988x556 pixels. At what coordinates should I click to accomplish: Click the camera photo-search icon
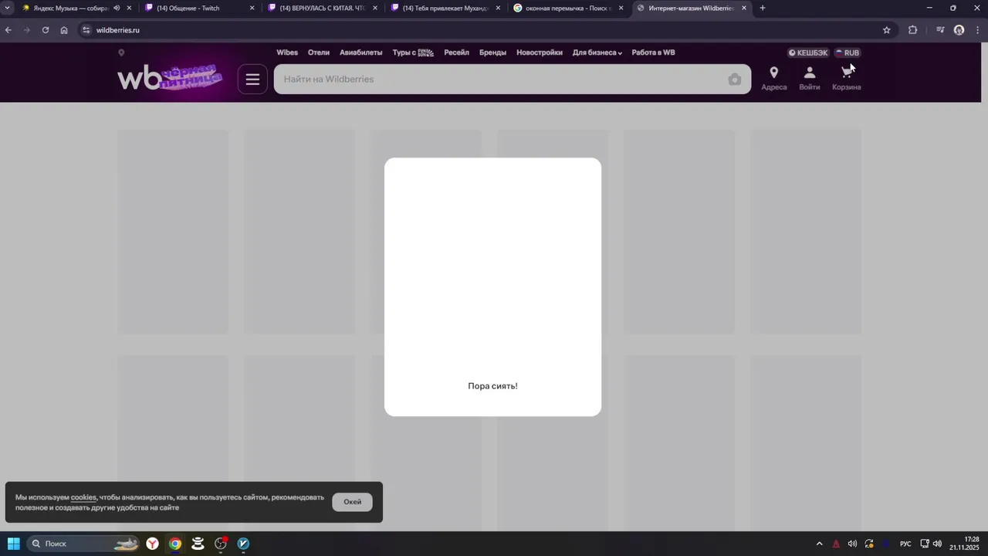(x=734, y=80)
